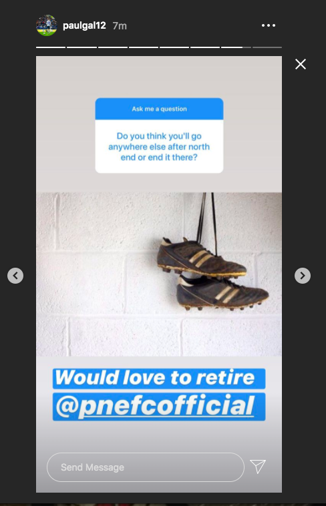
Task: Open paulgal12's profile picture avatar
Action: (x=47, y=25)
